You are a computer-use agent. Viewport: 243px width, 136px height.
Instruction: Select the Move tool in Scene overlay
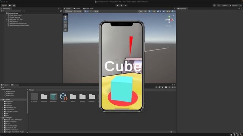coord(65,19)
